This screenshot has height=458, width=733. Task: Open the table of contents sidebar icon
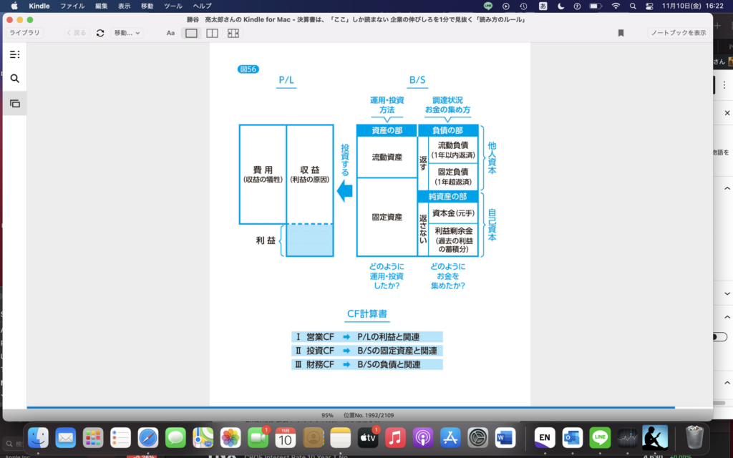(14, 54)
